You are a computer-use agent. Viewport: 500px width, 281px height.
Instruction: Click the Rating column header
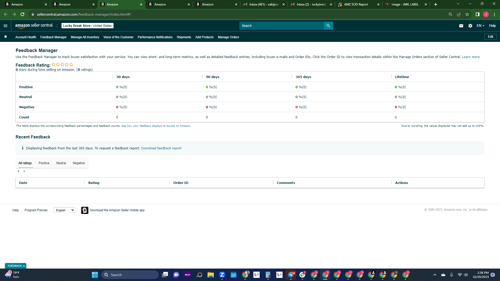(x=94, y=183)
